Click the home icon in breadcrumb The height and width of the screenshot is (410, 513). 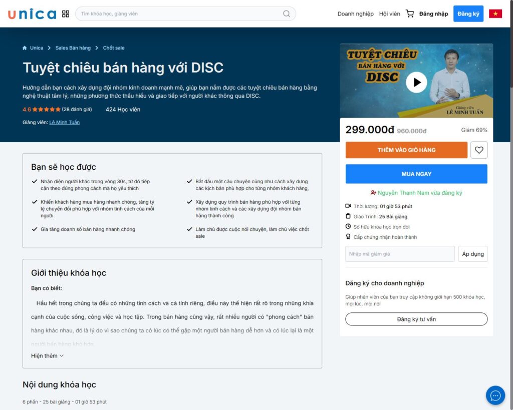(x=25, y=48)
